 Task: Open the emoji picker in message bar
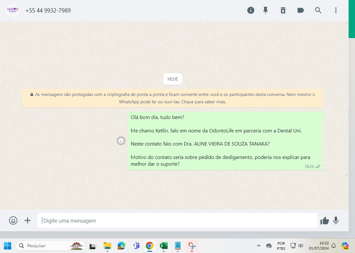[x=13, y=220]
